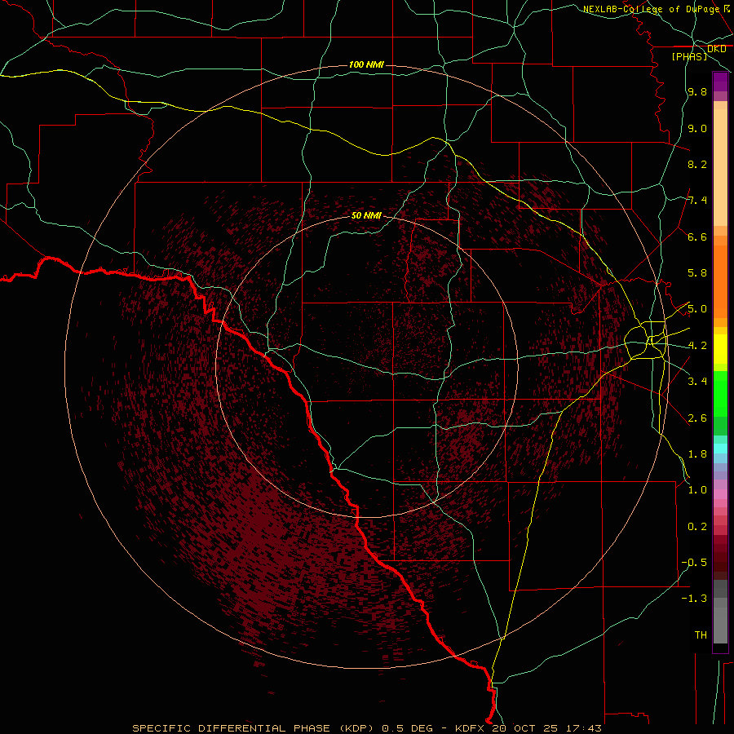Pick the bright green color bar segment
The height and width of the screenshot is (734, 734).
tap(720, 394)
